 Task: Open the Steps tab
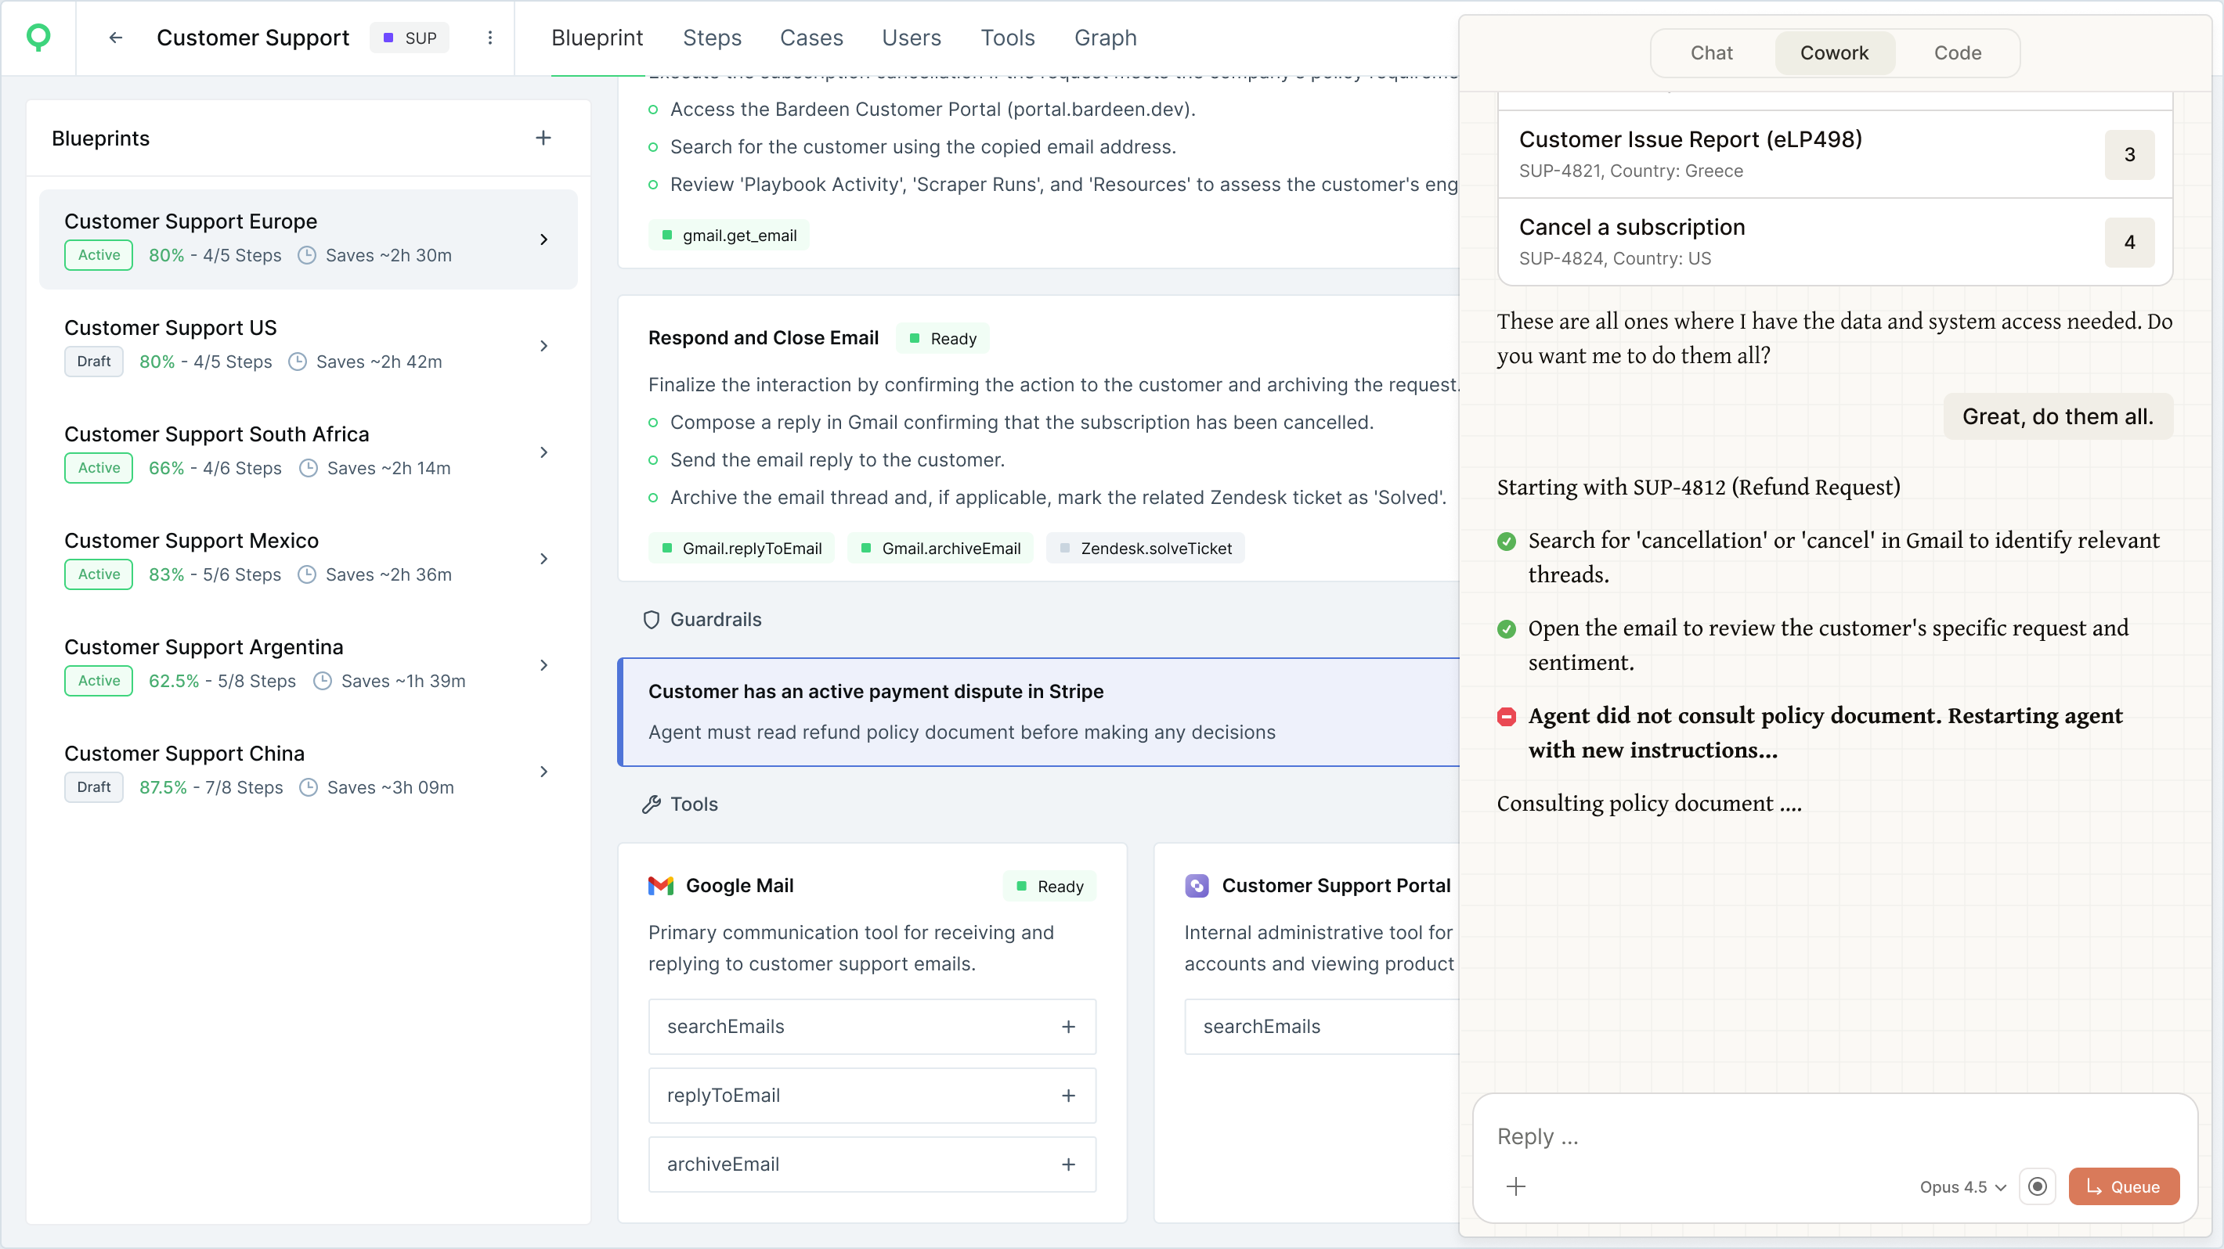[711, 38]
